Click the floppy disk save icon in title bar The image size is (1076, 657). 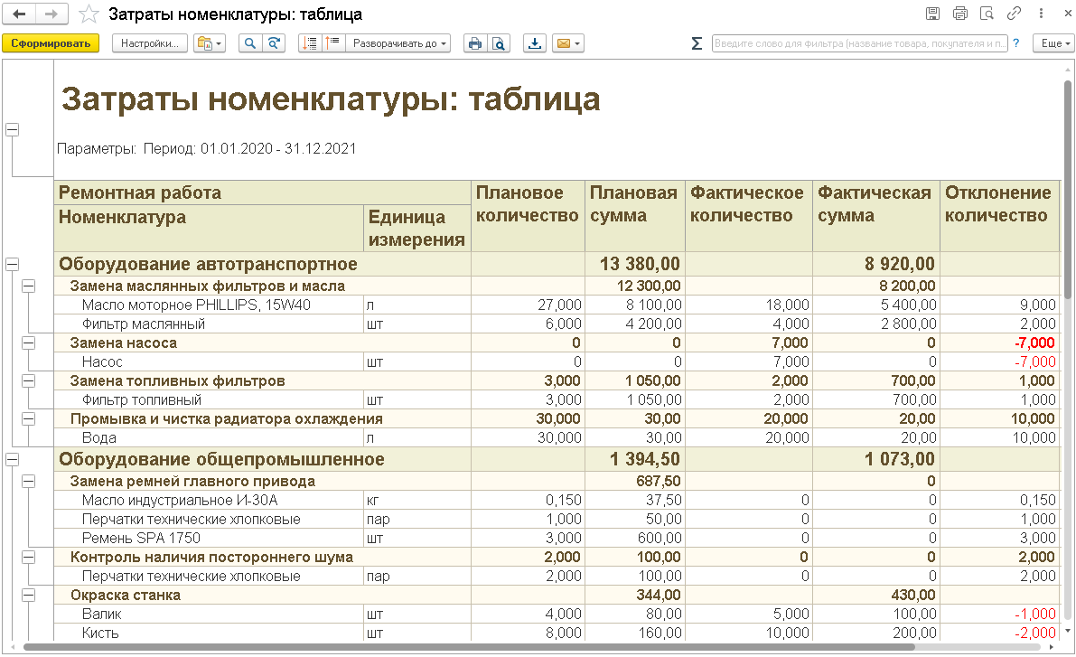pyautogui.click(x=932, y=13)
